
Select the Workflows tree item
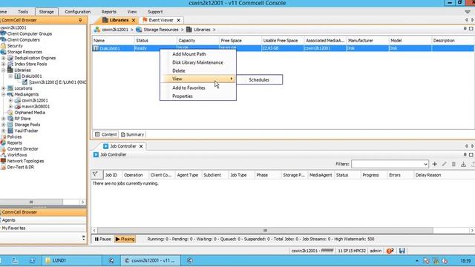click(17, 155)
